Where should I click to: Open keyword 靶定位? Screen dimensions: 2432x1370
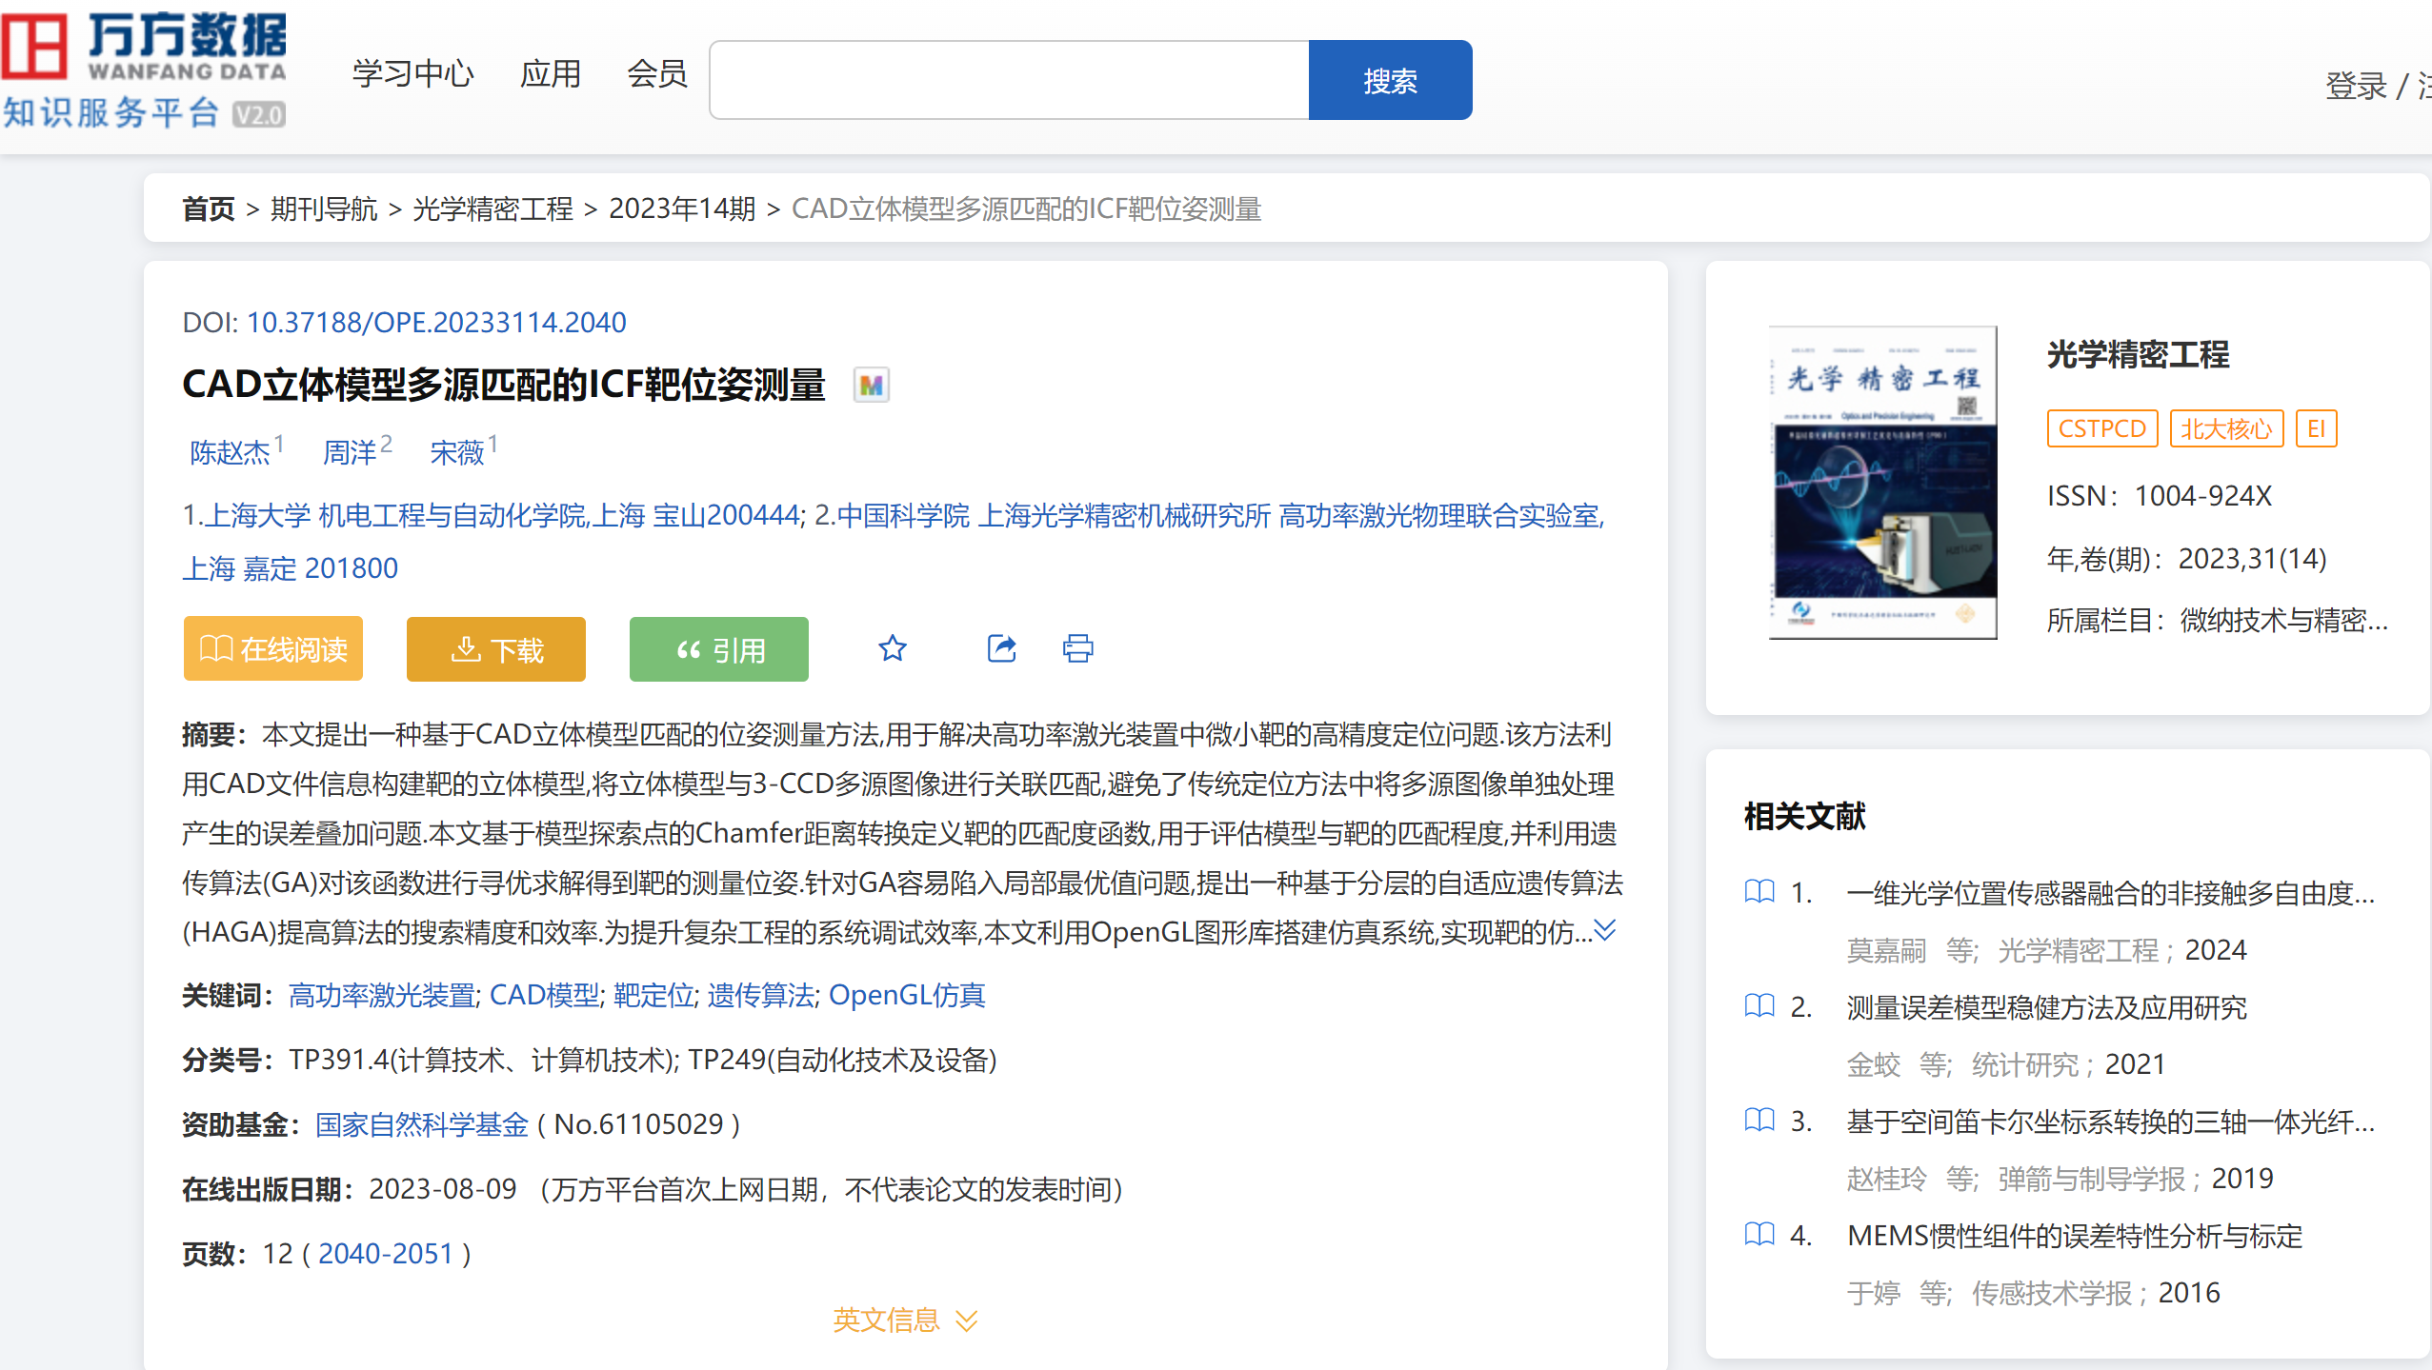653,996
